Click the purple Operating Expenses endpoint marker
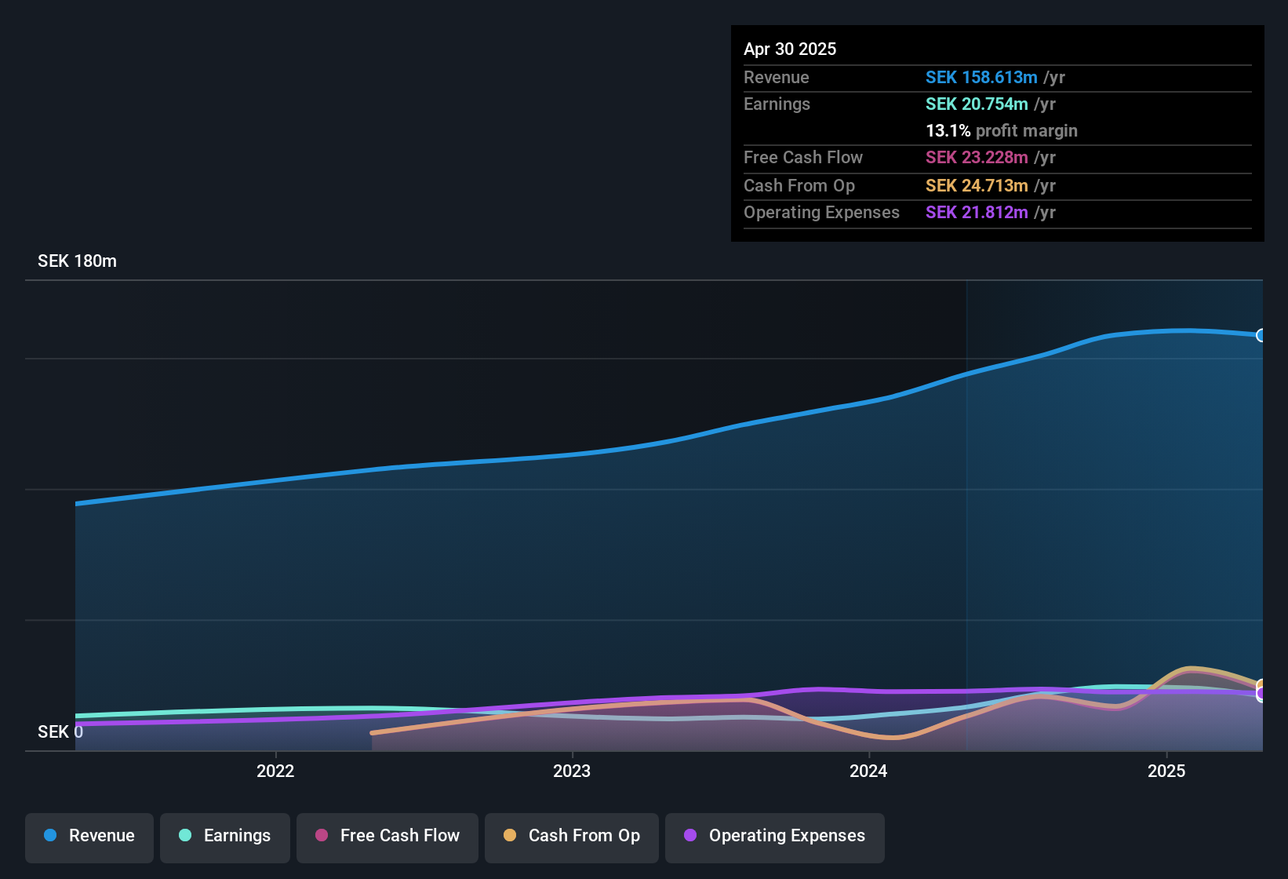This screenshot has width=1288, height=879. pos(1261,694)
